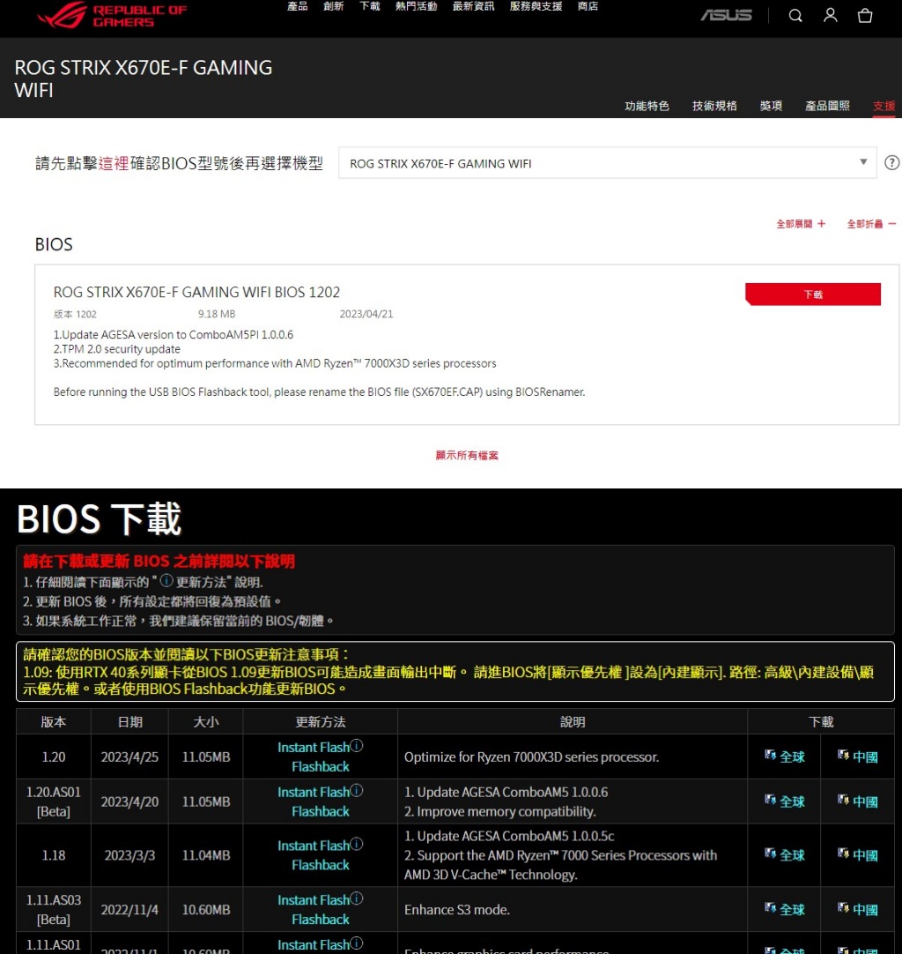This screenshot has height=954, width=902.
Task: Click the 全球 download icon for BIOS 1.20
Action: pyautogui.click(x=783, y=756)
